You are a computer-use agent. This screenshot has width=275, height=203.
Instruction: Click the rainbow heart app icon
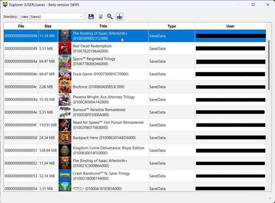(5, 5)
